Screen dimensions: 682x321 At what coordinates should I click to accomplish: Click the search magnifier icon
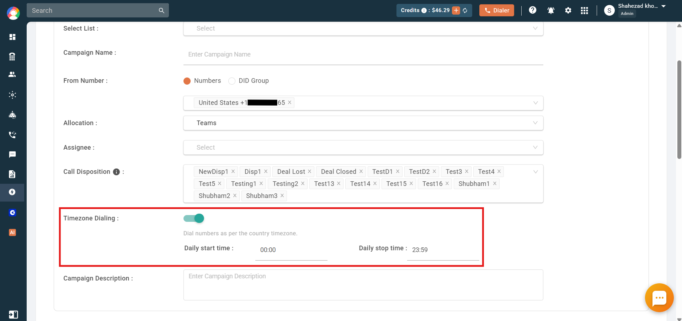tap(161, 11)
